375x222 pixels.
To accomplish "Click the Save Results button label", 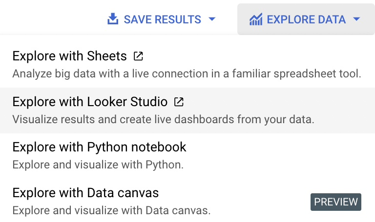I will 162,19.
